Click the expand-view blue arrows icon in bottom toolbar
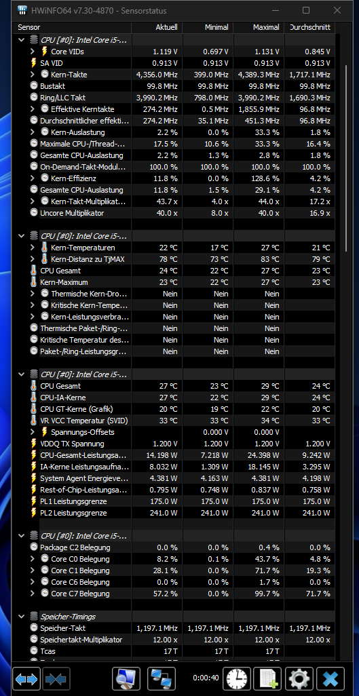 pos(26,679)
